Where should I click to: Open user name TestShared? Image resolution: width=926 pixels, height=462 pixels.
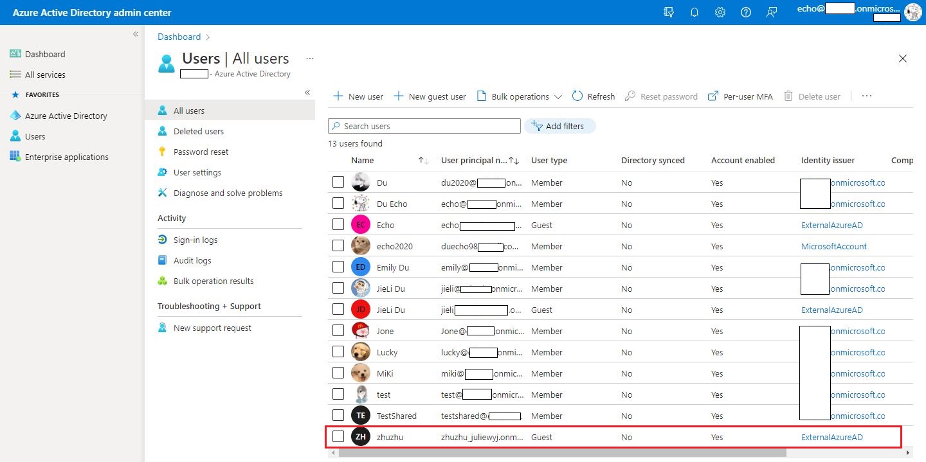click(397, 416)
